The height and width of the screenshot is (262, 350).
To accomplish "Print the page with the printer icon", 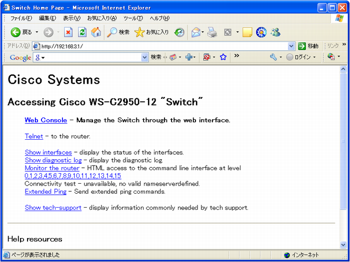I will click(x=212, y=32).
